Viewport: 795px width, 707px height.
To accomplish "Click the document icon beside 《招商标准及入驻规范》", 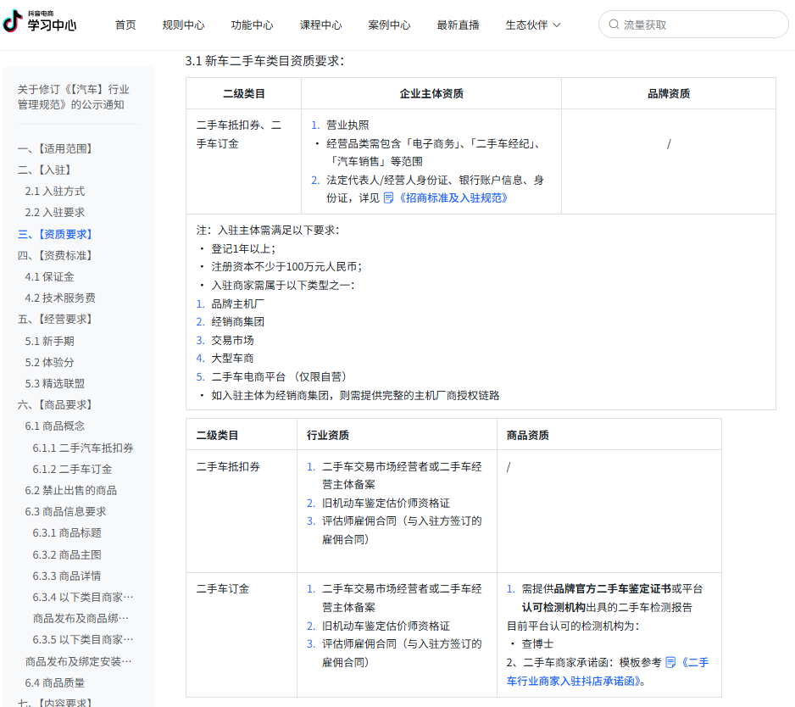I will [x=388, y=198].
